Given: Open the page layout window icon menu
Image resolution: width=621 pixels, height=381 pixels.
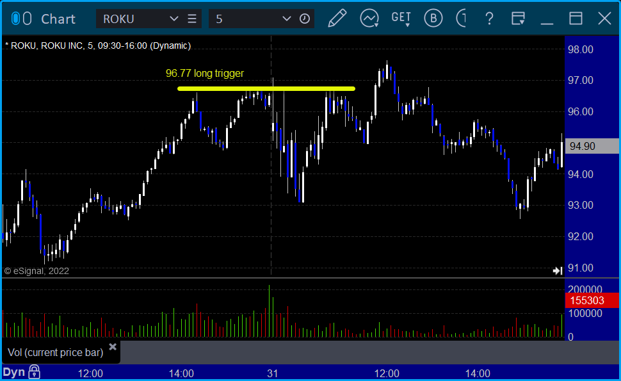Looking at the screenshot, I should tap(518, 19).
